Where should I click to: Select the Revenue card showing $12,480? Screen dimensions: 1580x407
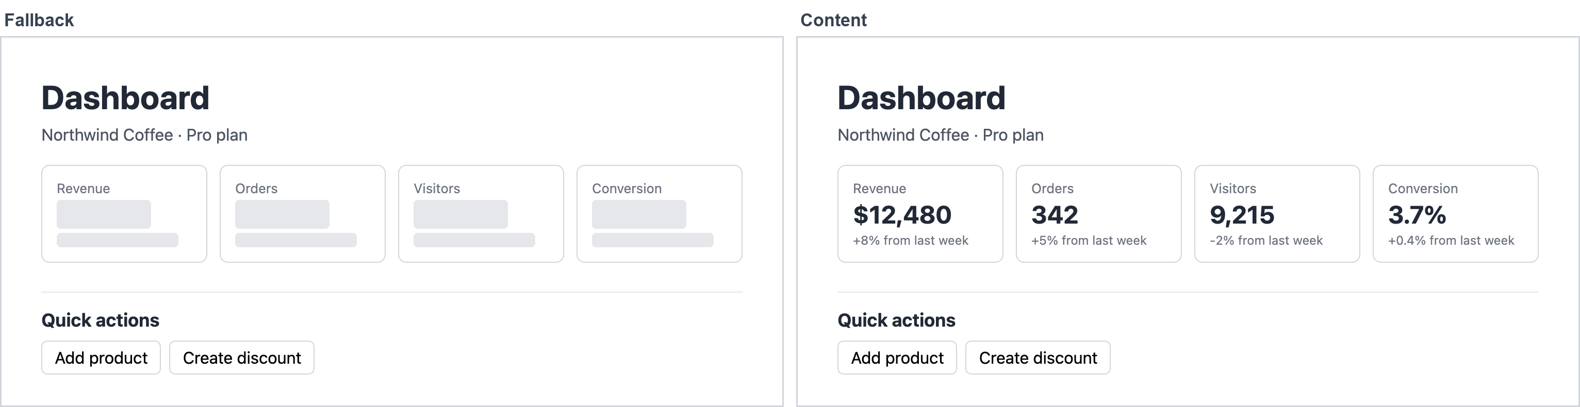[920, 214]
